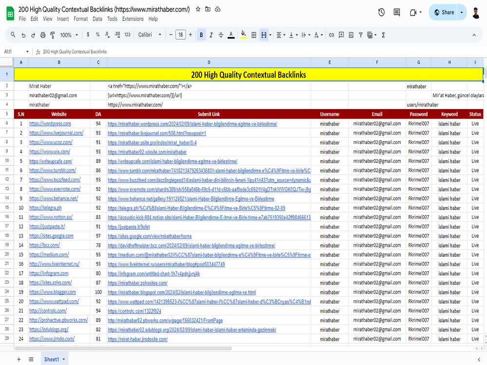The image size is (487, 365).
Task: Format as currency with dollar icon
Action: [x=88, y=35]
